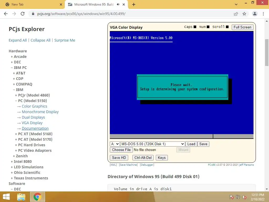
Task: Open Monochrome Display link
Action: tap(40, 112)
